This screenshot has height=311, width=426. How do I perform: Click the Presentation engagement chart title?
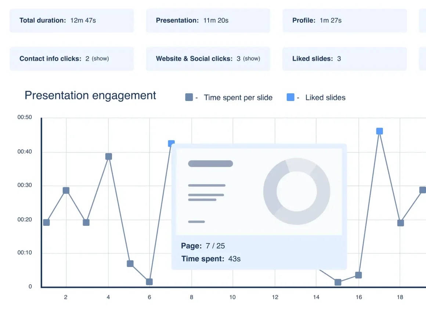[x=90, y=95]
